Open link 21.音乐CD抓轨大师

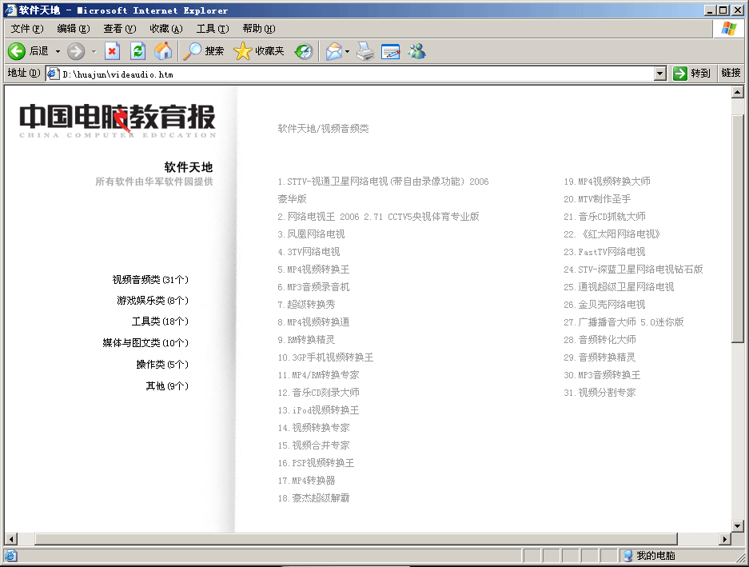(605, 217)
